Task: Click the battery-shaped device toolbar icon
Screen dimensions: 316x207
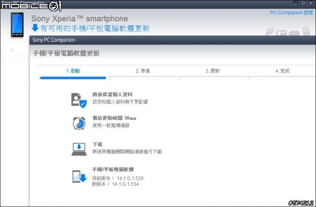Action: (x=281, y=33)
